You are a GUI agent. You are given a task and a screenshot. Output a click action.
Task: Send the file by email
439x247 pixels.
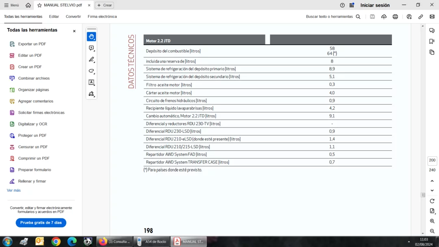click(x=432, y=17)
